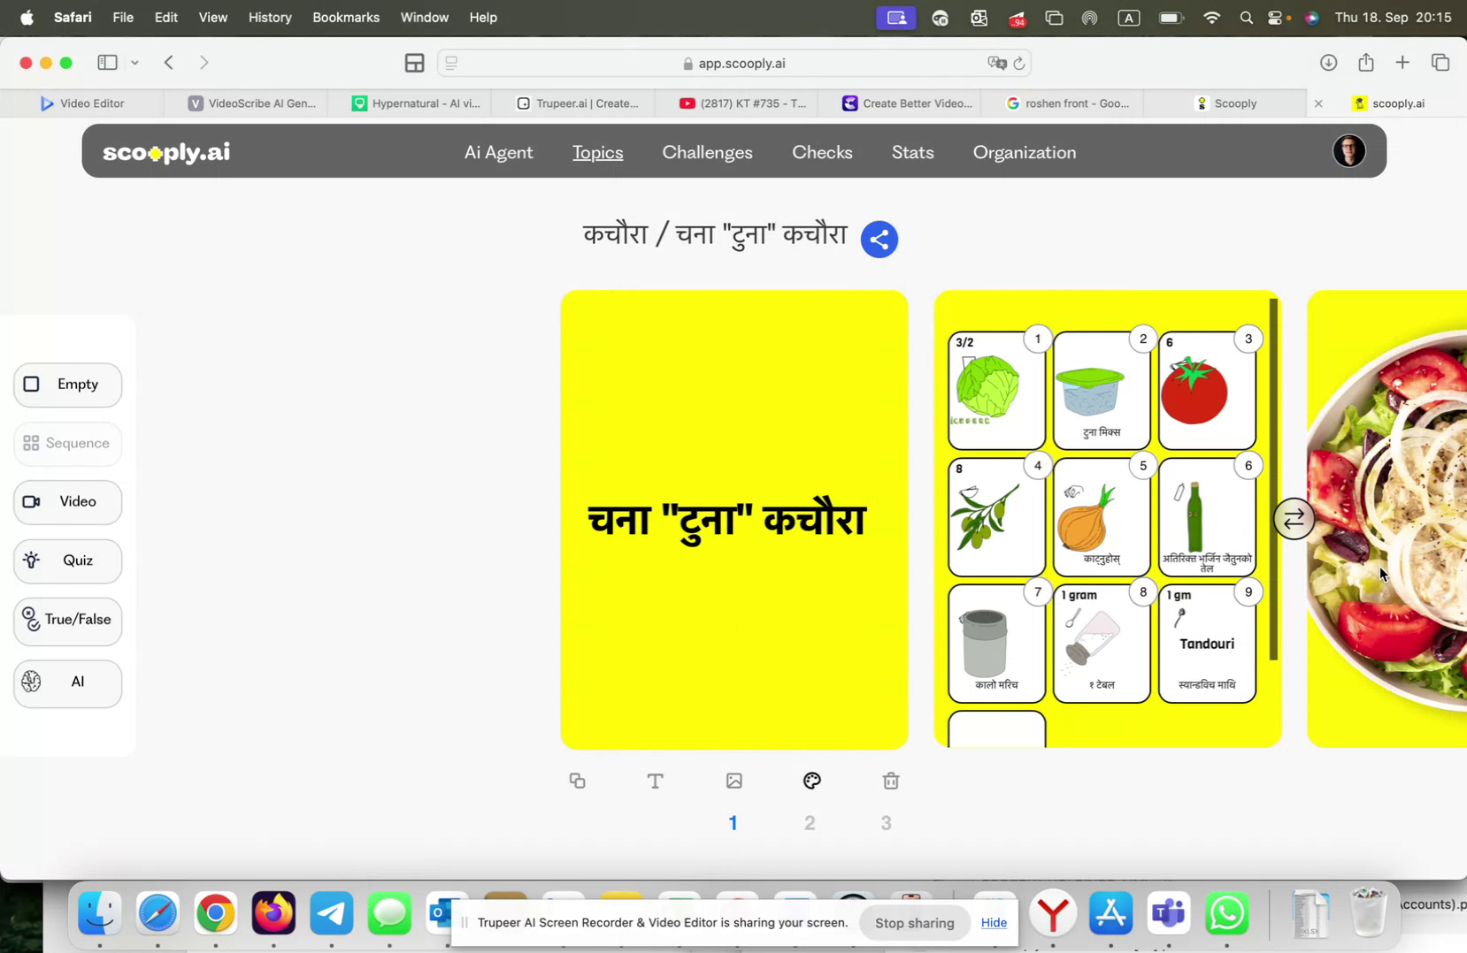Expand the tab overview grid icon
Image resolution: width=1467 pixels, height=953 pixels.
point(414,62)
